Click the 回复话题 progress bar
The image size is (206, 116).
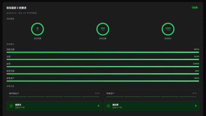(x=103, y=52)
